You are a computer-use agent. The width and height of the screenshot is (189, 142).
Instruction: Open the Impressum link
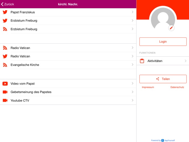pos(148,87)
